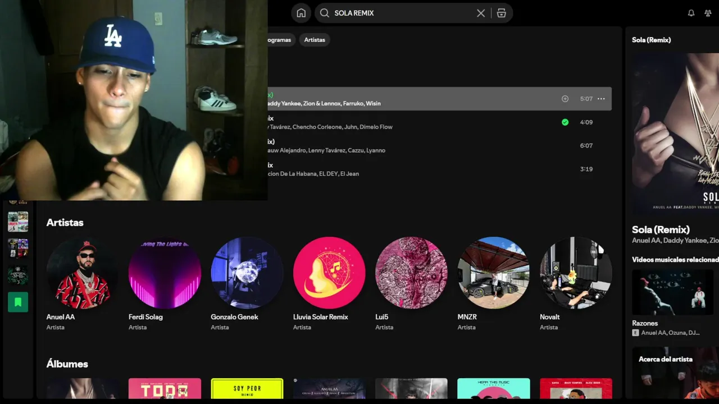This screenshot has width=719, height=404.
Task: Click the Novalt artist name
Action: (550, 317)
